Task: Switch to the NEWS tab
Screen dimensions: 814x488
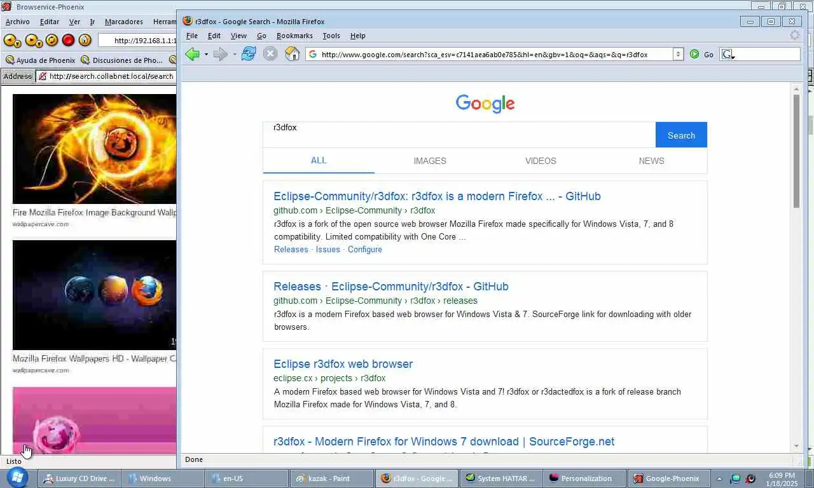Action: pyautogui.click(x=651, y=161)
